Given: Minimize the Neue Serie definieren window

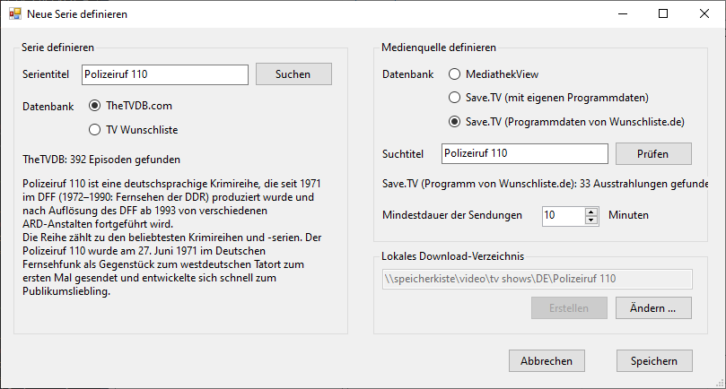Looking at the screenshot, I should tap(622, 14).
